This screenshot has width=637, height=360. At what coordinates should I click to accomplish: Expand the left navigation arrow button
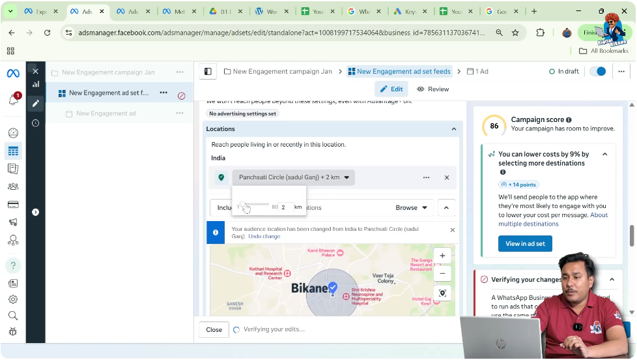[35, 212]
